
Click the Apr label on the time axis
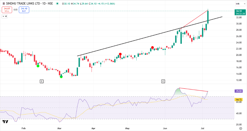(93, 128)
